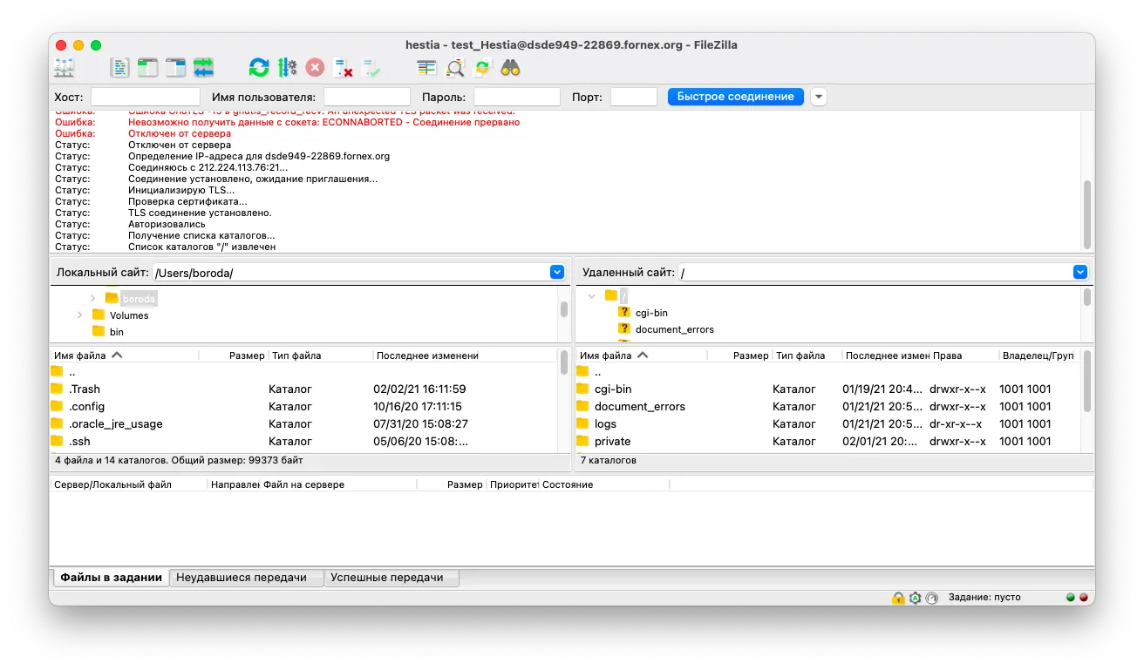Click the Быстрое соединение button
This screenshot has width=1144, height=670.
pos(736,97)
